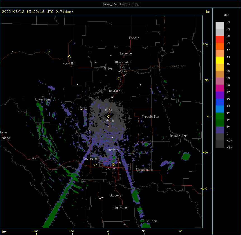Select the HighRiver label
This screenshot has width=241, height=235.
click(x=120, y=207)
